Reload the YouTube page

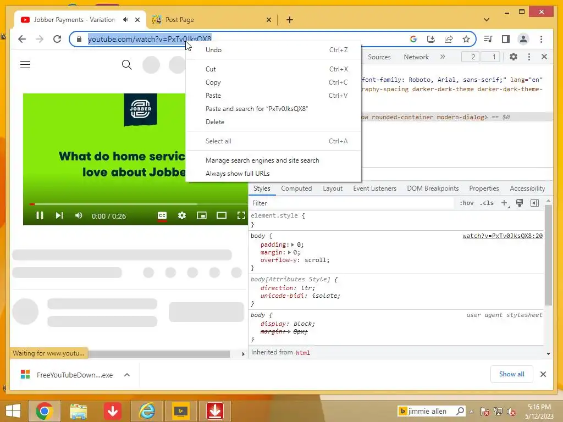(57, 39)
